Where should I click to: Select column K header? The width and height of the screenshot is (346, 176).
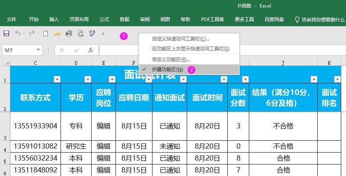(329, 63)
